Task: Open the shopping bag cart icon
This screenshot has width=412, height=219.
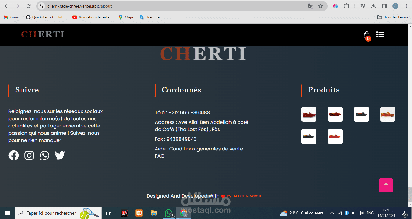Action: click(367, 35)
